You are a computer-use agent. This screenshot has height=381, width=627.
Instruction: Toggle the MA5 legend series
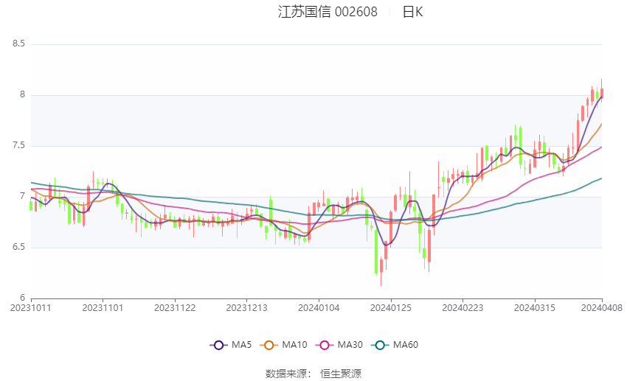pos(231,345)
